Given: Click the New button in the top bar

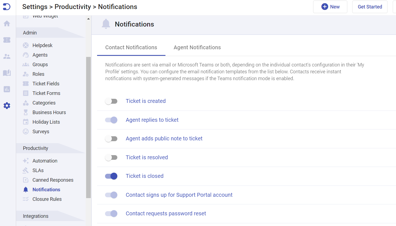Looking at the screenshot, I should (x=330, y=7).
